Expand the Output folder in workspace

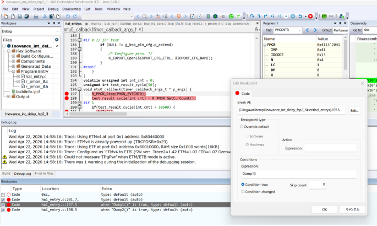pyautogui.click(x=9, y=96)
